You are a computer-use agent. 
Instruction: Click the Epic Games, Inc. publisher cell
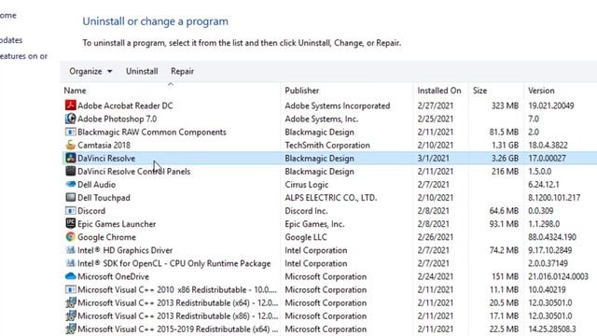tap(314, 224)
